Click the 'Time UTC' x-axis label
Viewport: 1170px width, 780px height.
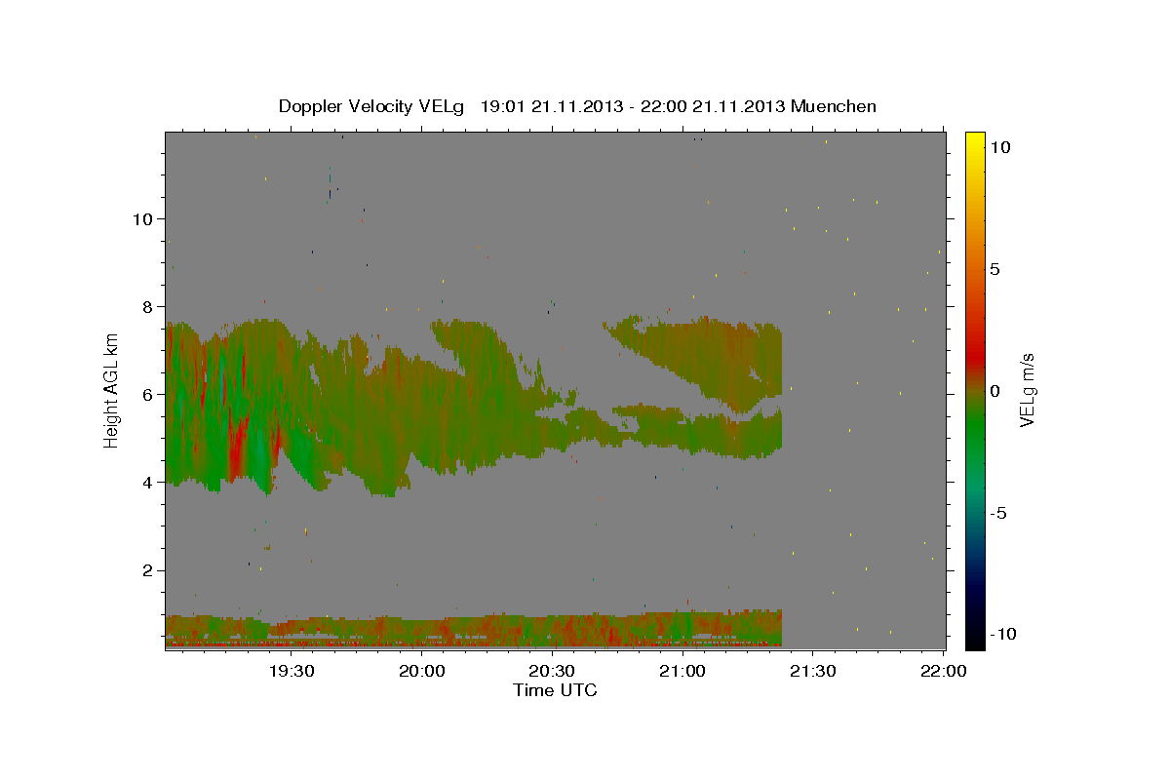[555, 691]
